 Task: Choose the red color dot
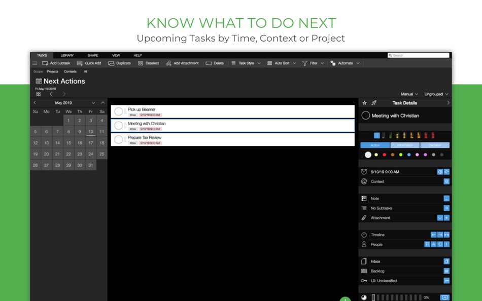pos(384,155)
